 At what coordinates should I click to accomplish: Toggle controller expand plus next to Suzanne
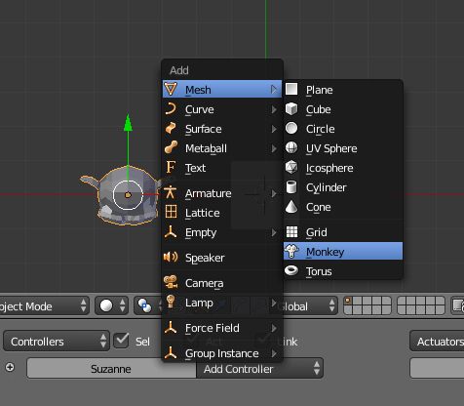click(x=10, y=367)
